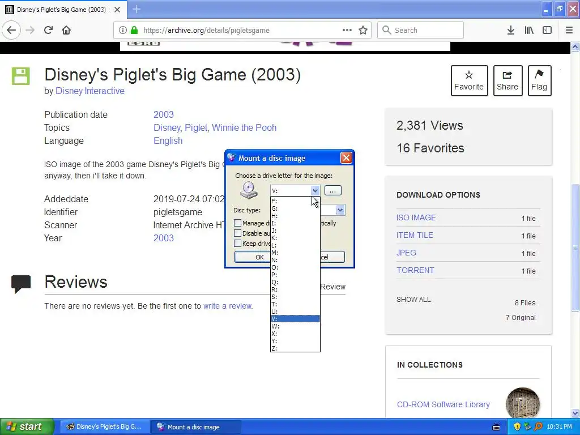Collapse the drive letter combo box arrow

(x=315, y=191)
